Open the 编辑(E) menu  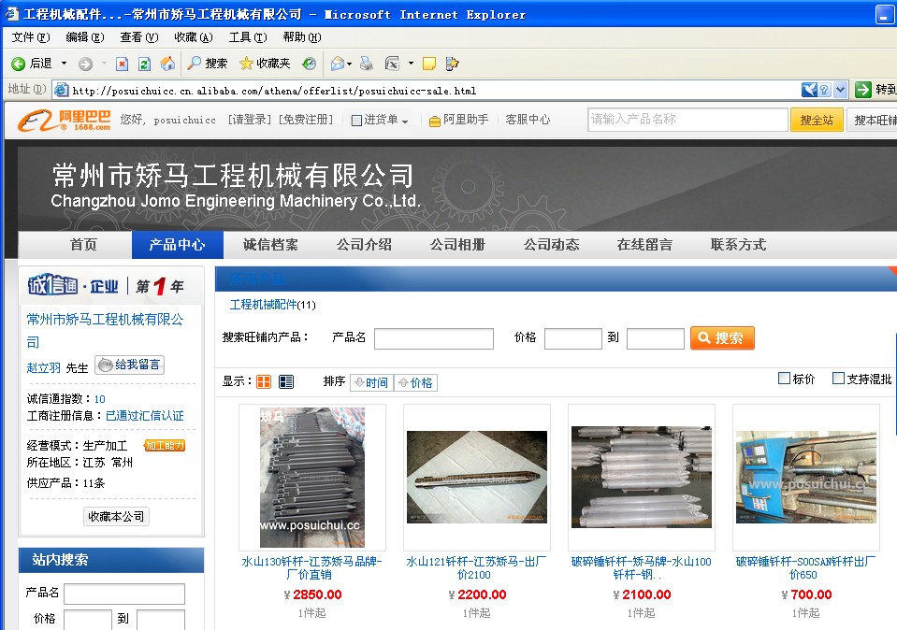pos(85,37)
